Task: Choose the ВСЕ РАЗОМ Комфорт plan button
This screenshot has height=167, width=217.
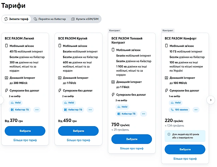Action: tap(185, 149)
